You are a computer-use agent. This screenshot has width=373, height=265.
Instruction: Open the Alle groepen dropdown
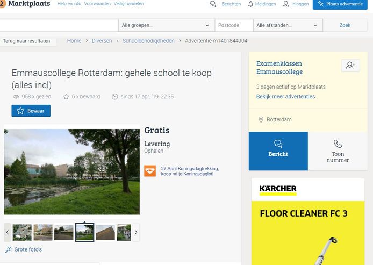(x=167, y=25)
